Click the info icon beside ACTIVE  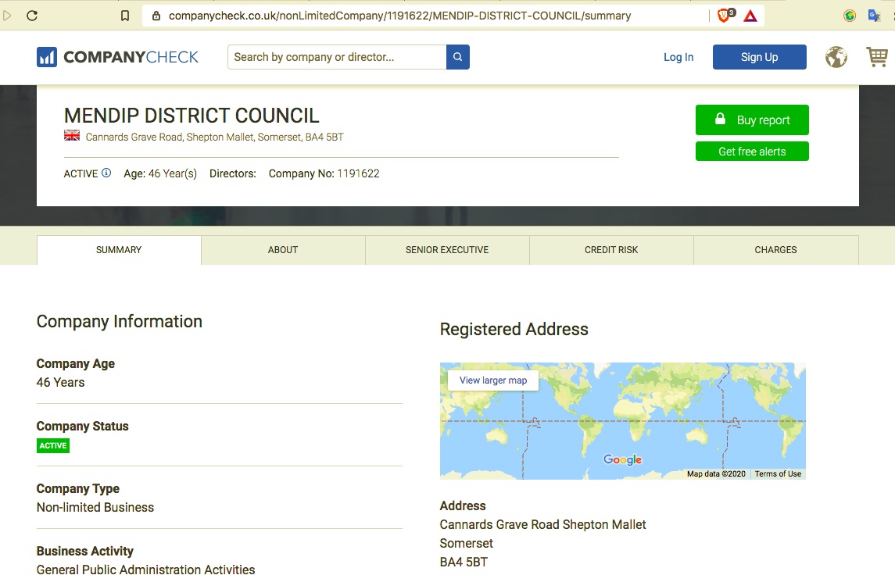pos(106,173)
